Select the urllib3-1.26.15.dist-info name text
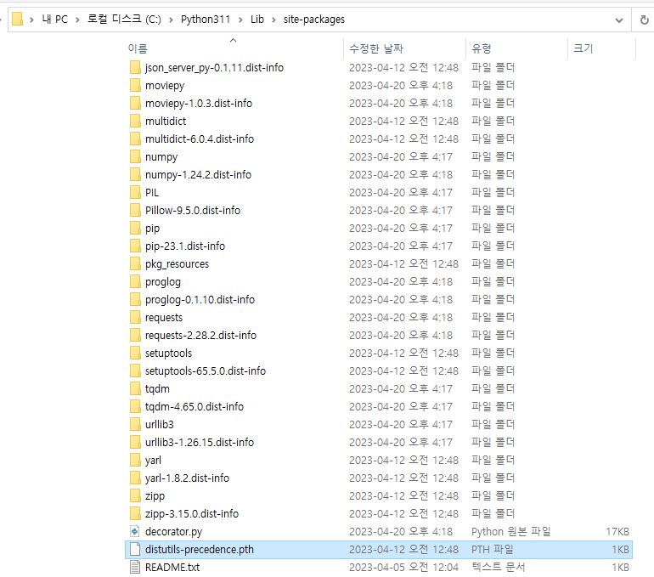The image size is (654, 577). click(x=200, y=442)
